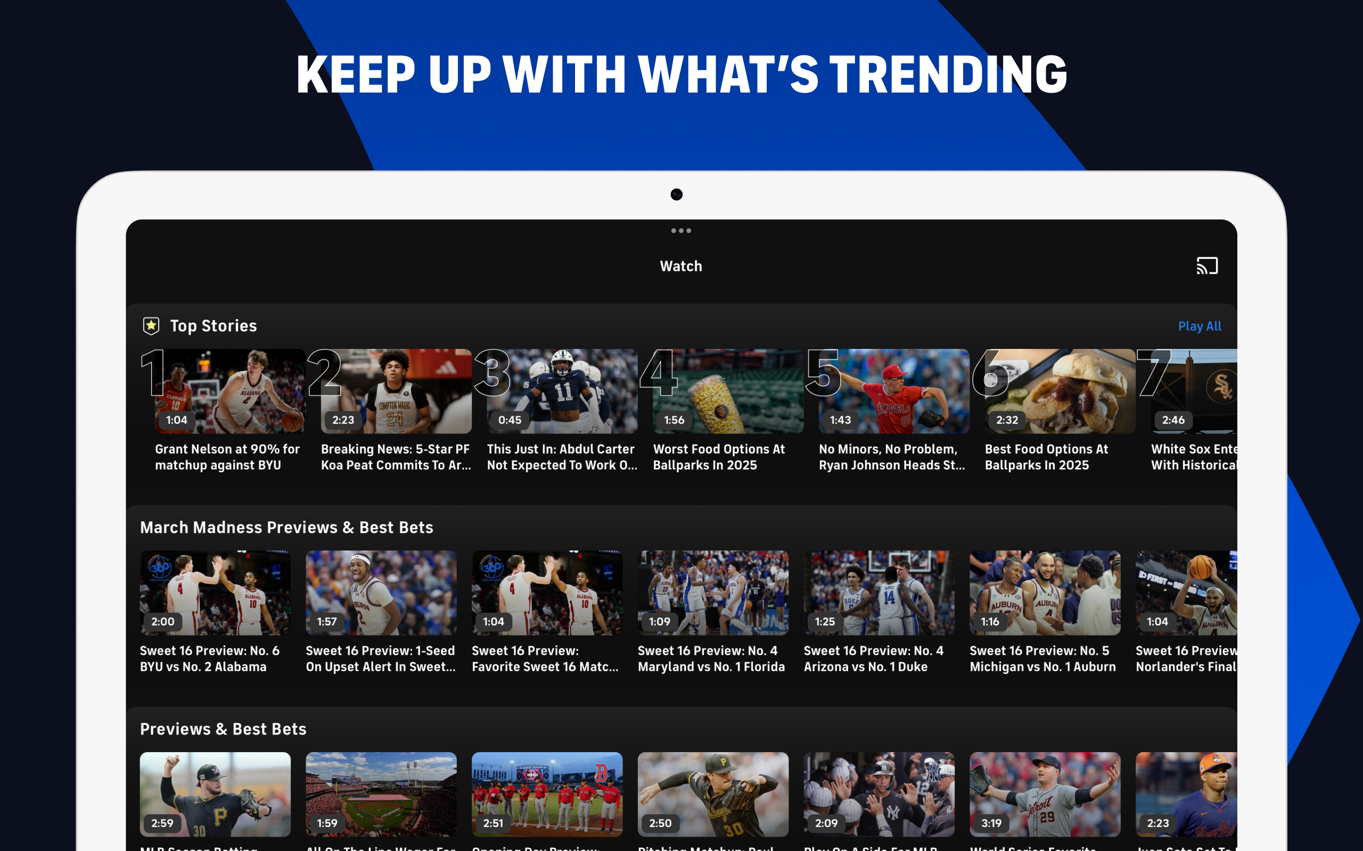The width and height of the screenshot is (1363, 851).
Task: Click the Pirates pitcher 2:59 video thumbnail
Action: [215, 794]
